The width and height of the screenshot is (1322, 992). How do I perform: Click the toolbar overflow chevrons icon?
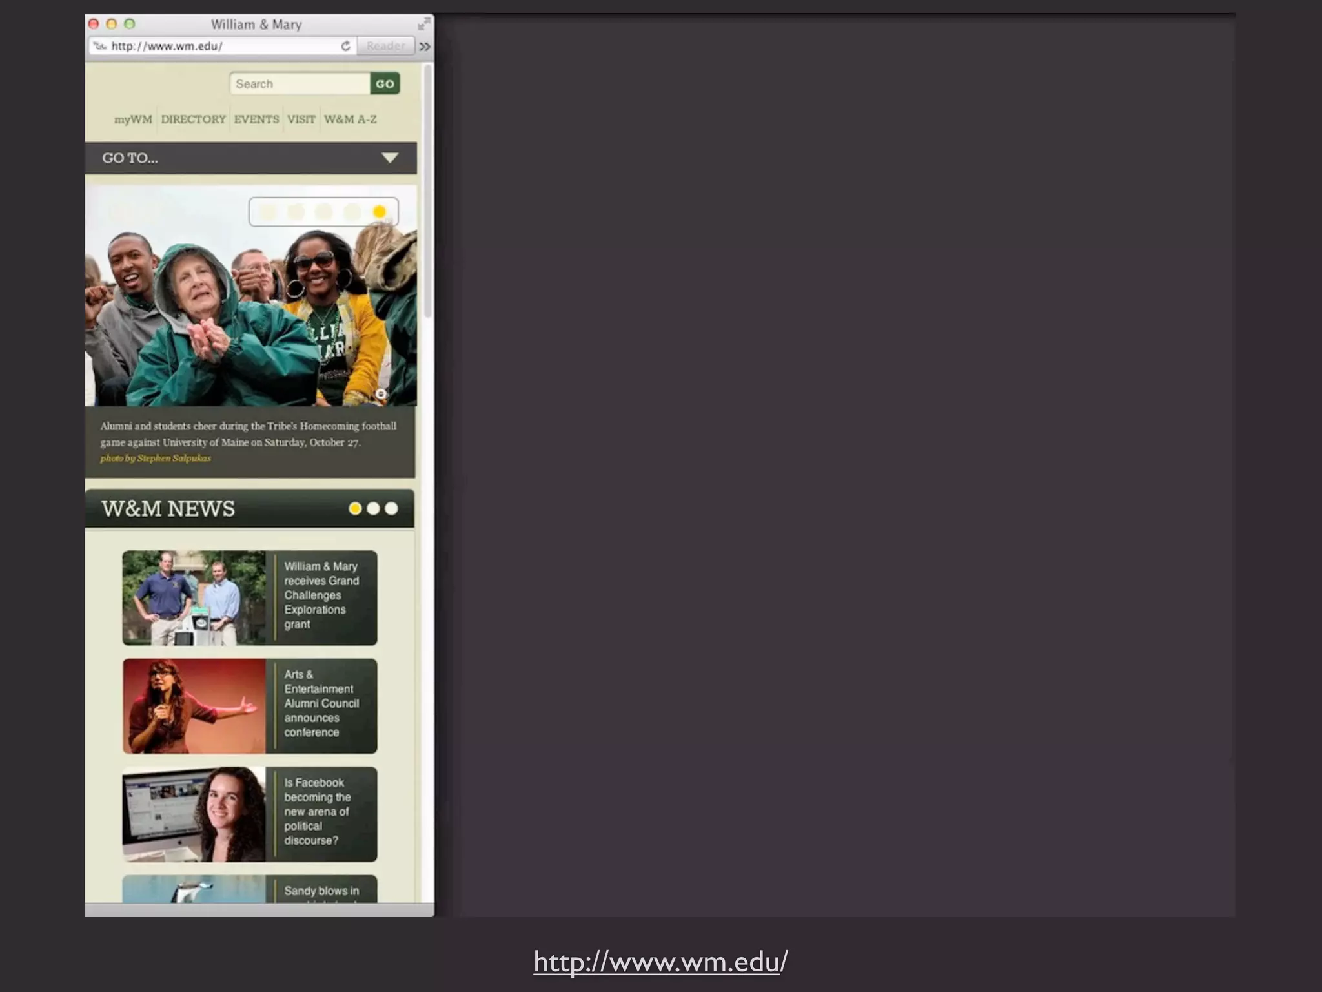425,46
